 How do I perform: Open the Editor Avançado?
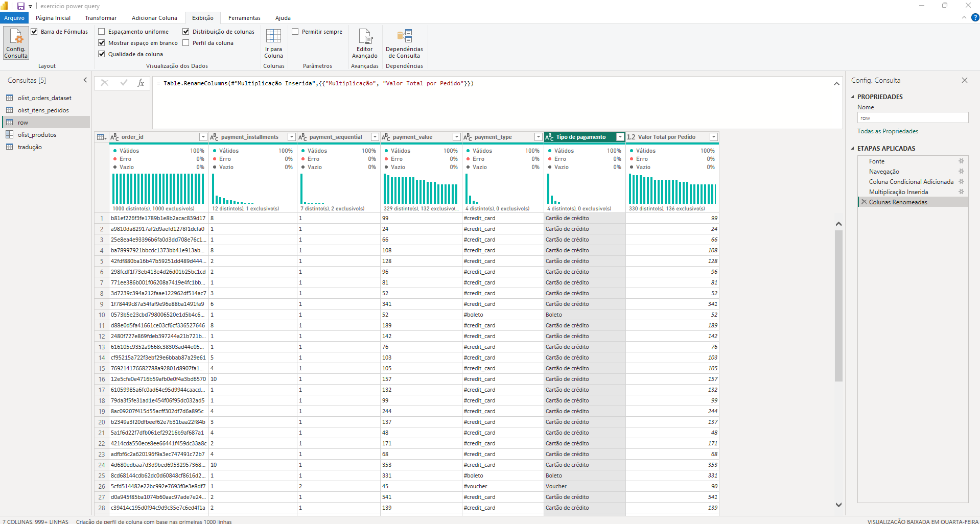pos(364,43)
